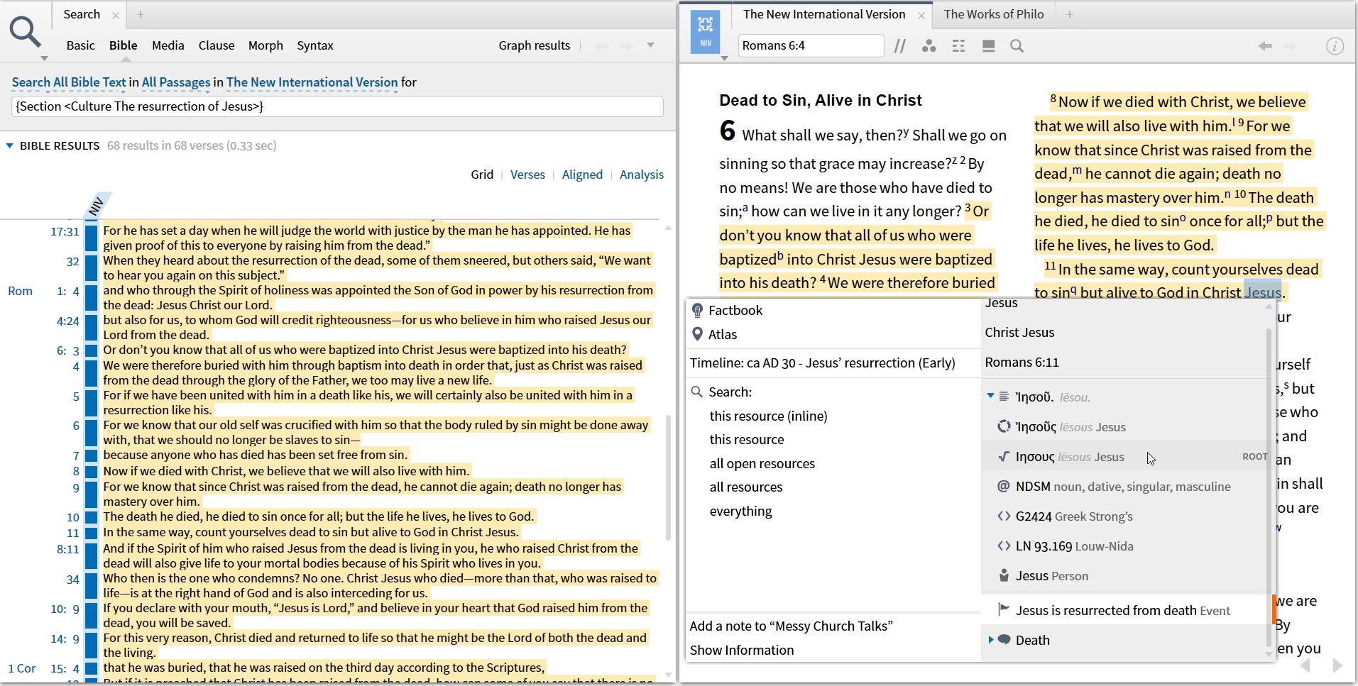The height and width of the screenshot is (686, 1358).
Task: Click the NIV panel back arrow
Action: (1265, 46)
